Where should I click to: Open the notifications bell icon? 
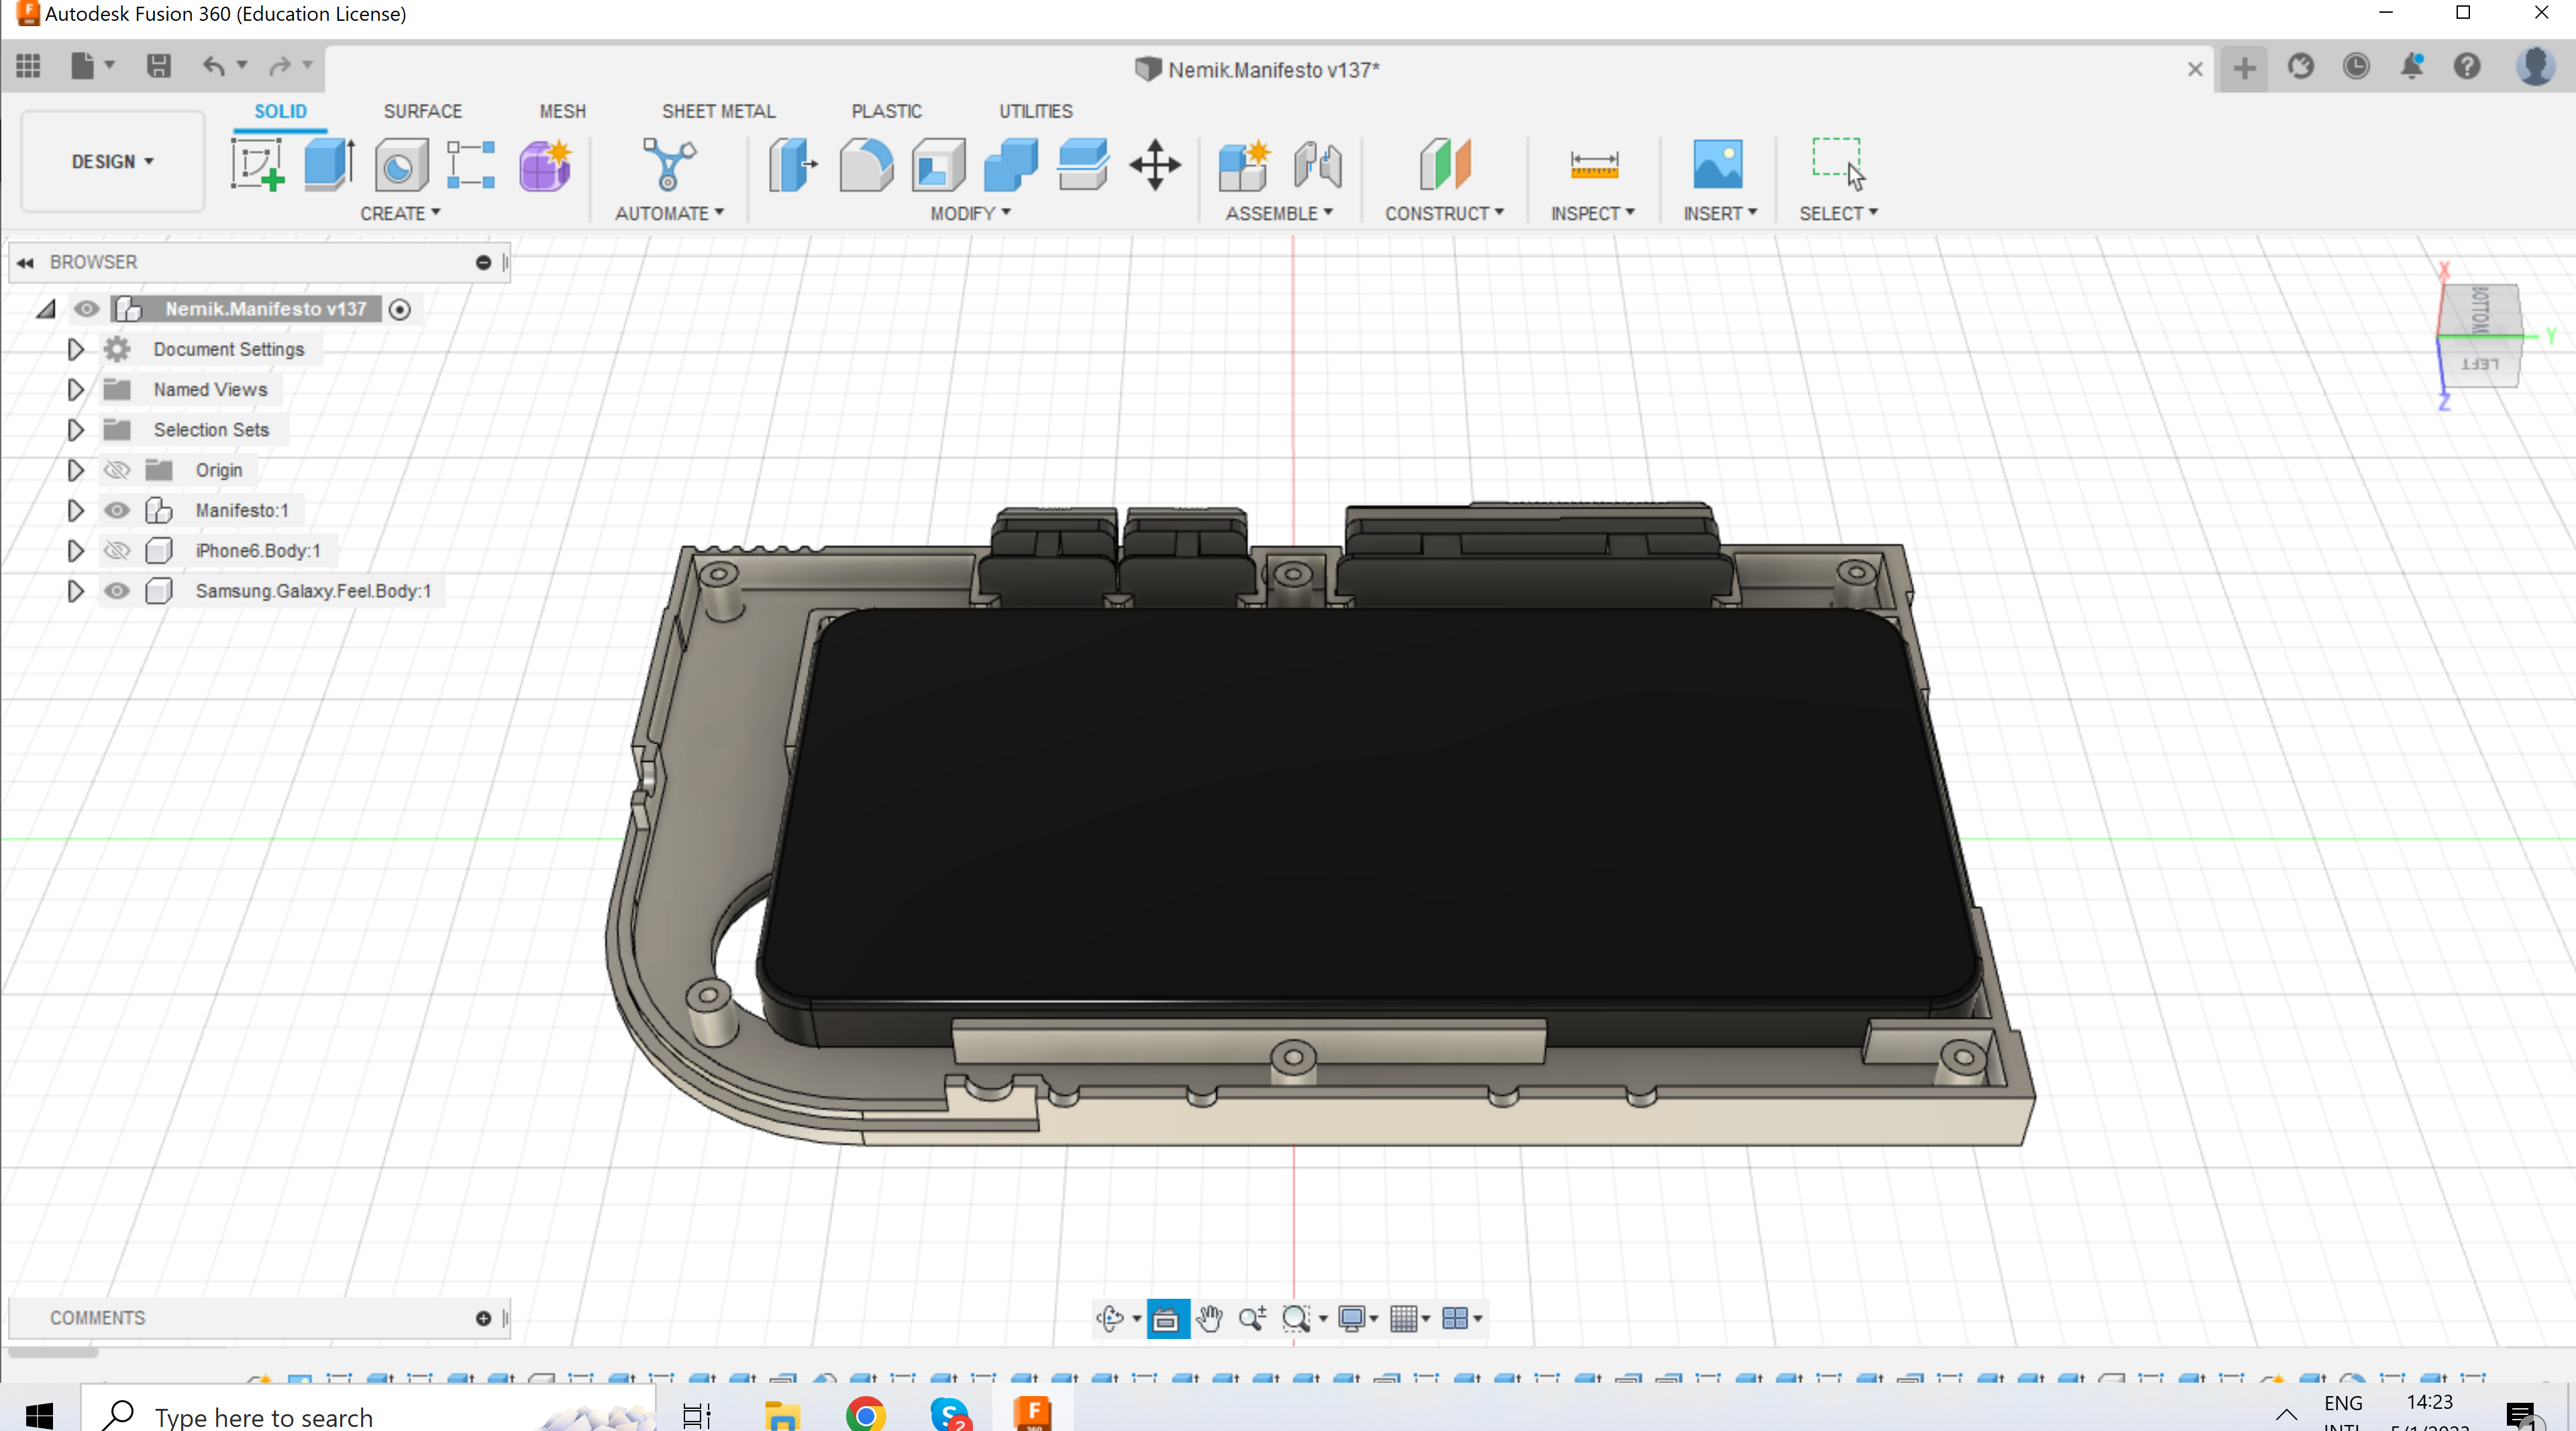point(2412,66)
